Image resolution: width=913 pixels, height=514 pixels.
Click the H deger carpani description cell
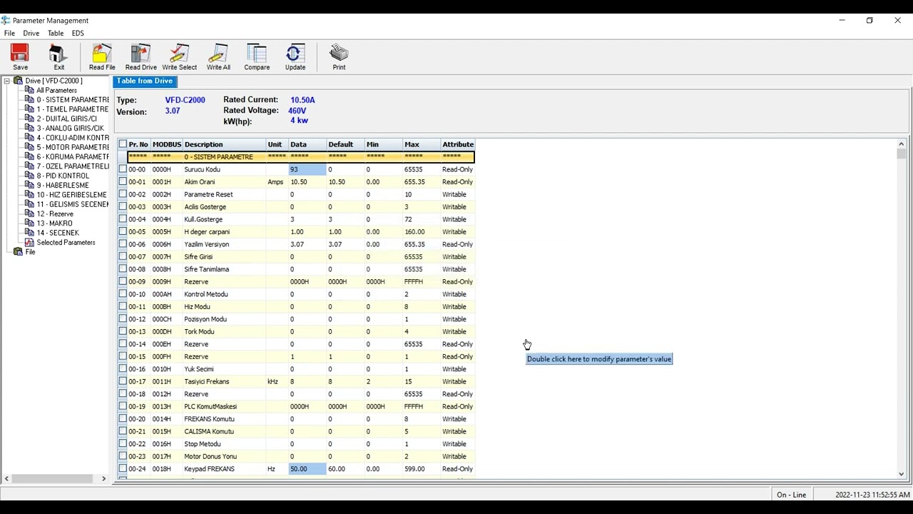click(x=224, y=232)
